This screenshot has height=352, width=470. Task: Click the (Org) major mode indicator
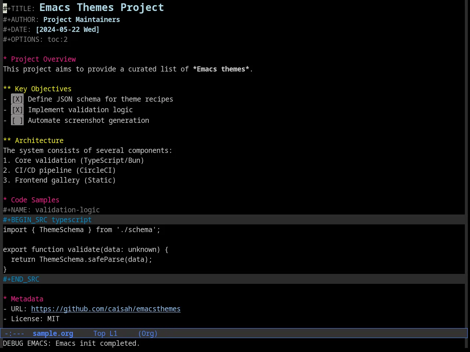click(x=148, y=333)
